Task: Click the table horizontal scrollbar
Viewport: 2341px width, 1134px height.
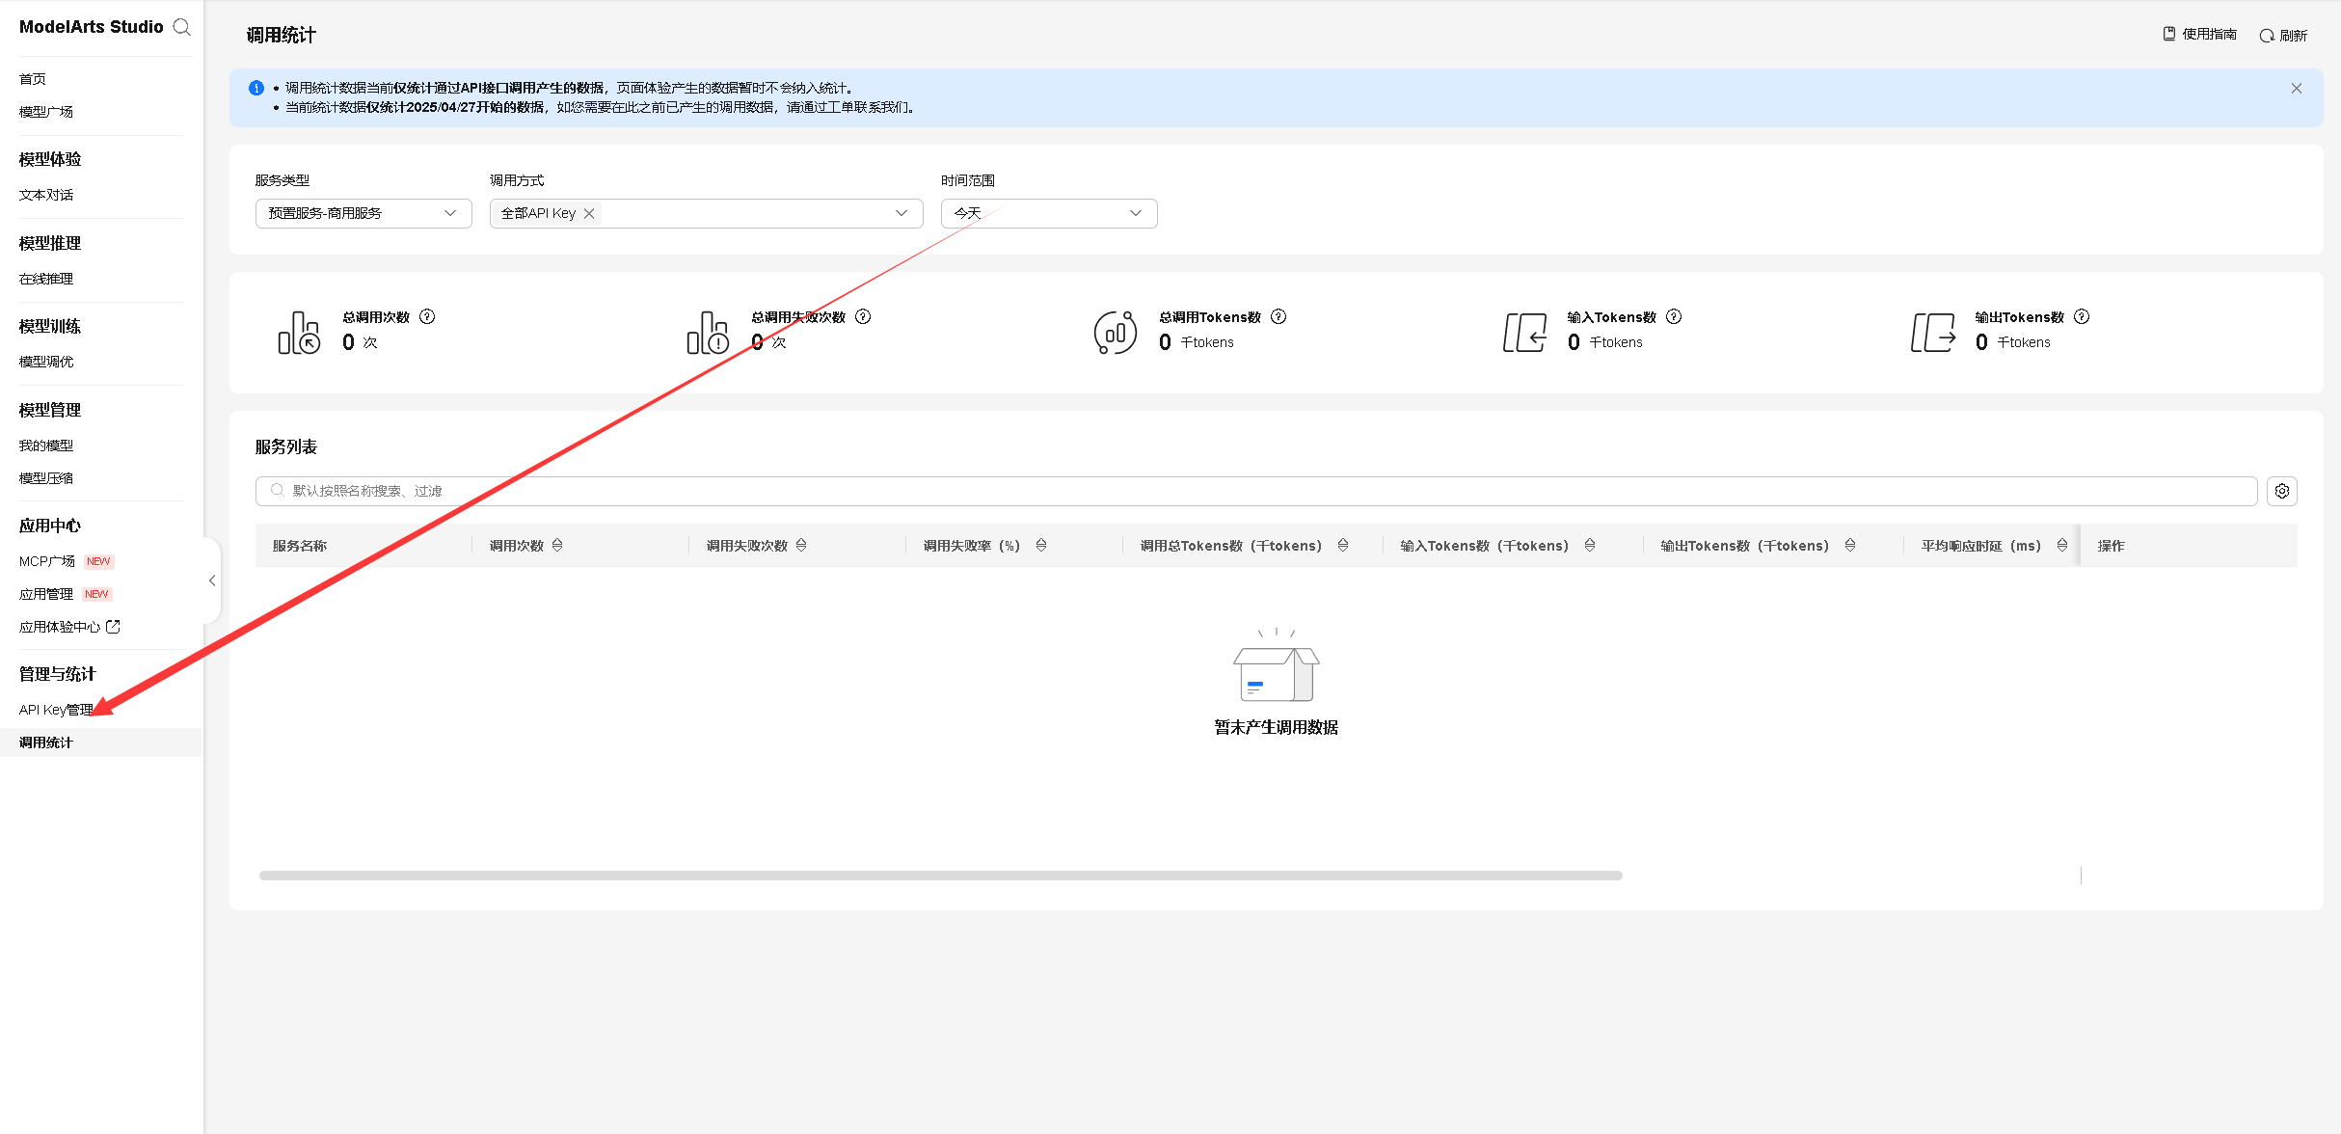Action: pyautogui.click(x=940, y=876)
